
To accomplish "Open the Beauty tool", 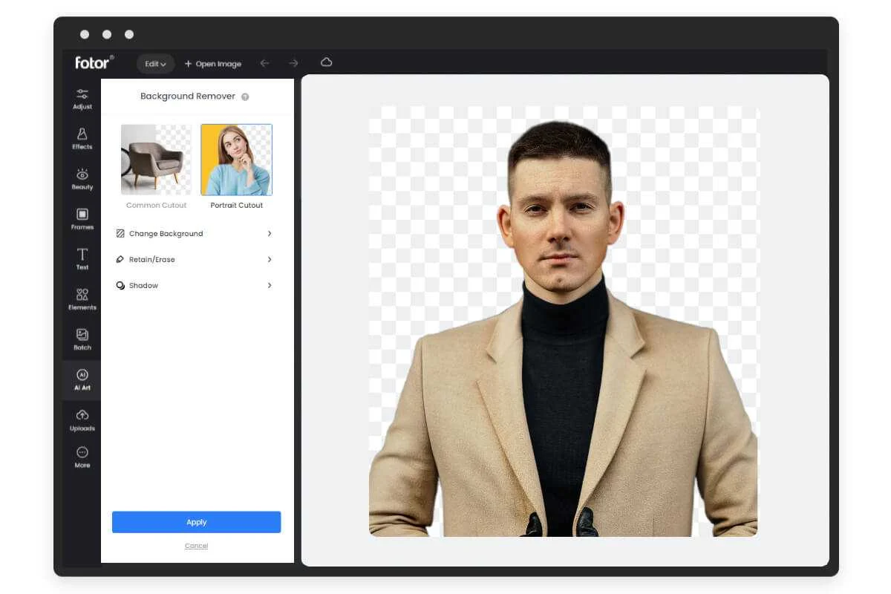I will point(82,178).
